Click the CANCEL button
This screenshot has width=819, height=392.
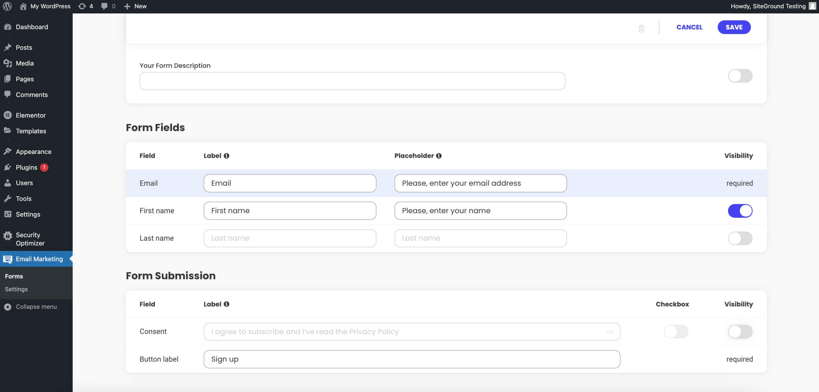689,27
